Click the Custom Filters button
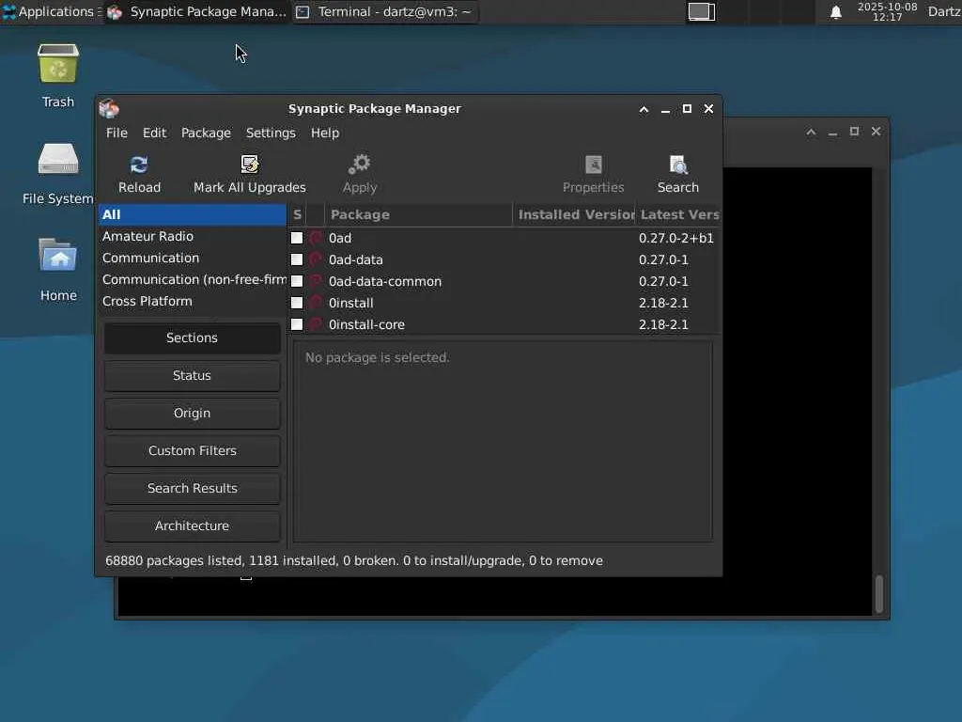The image size is (962, 722). [x=192, y=450]
